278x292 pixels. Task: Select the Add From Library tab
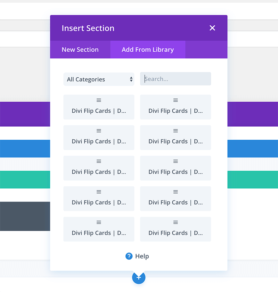tap(148, 50)
